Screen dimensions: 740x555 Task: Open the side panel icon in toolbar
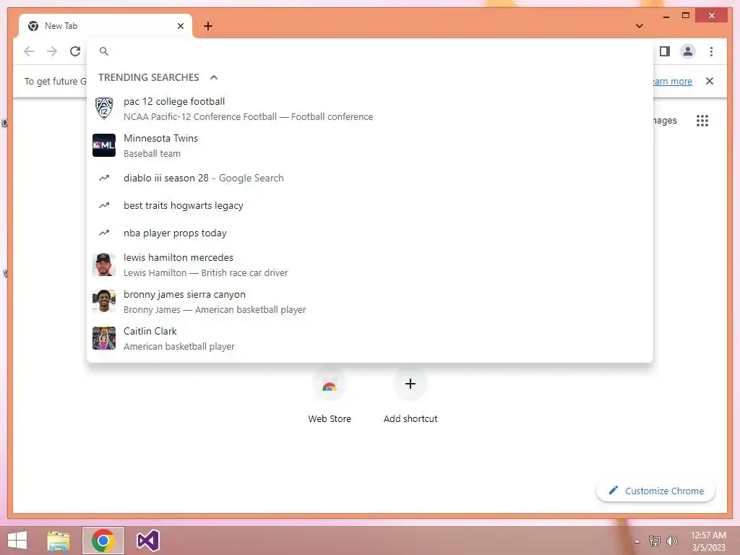click(665, 51)
